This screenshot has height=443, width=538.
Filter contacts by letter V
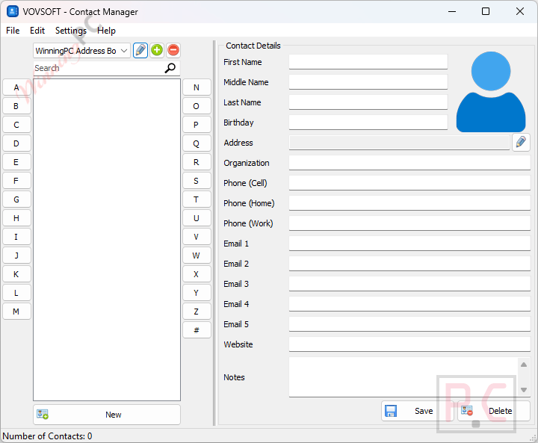click(x=197, y=237)
